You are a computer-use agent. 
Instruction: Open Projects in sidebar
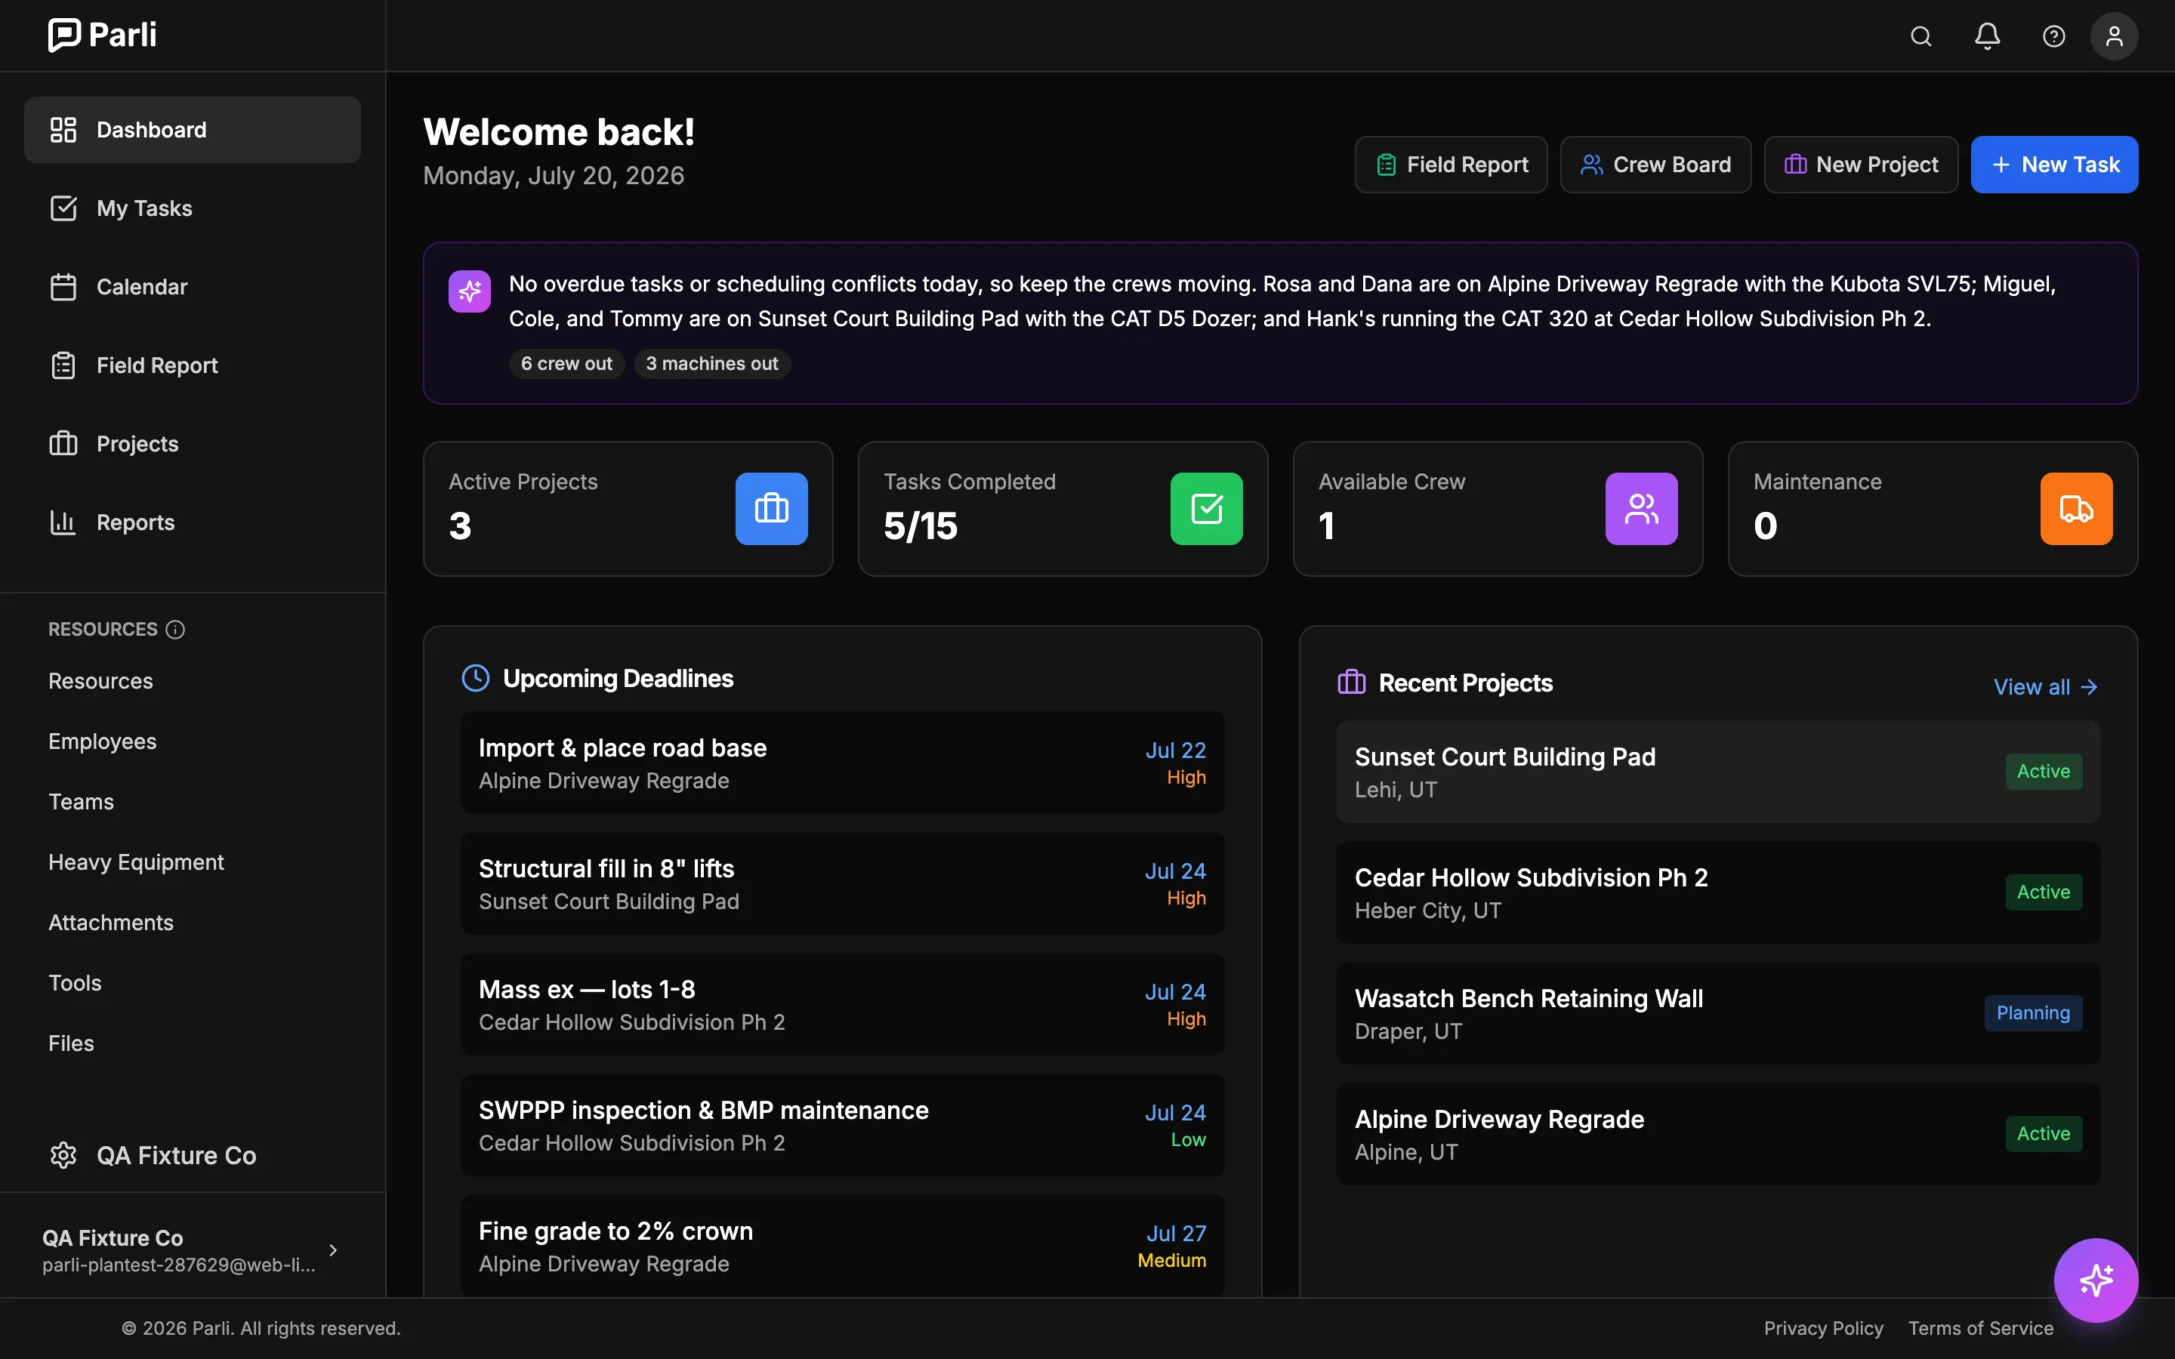point(193,444)
